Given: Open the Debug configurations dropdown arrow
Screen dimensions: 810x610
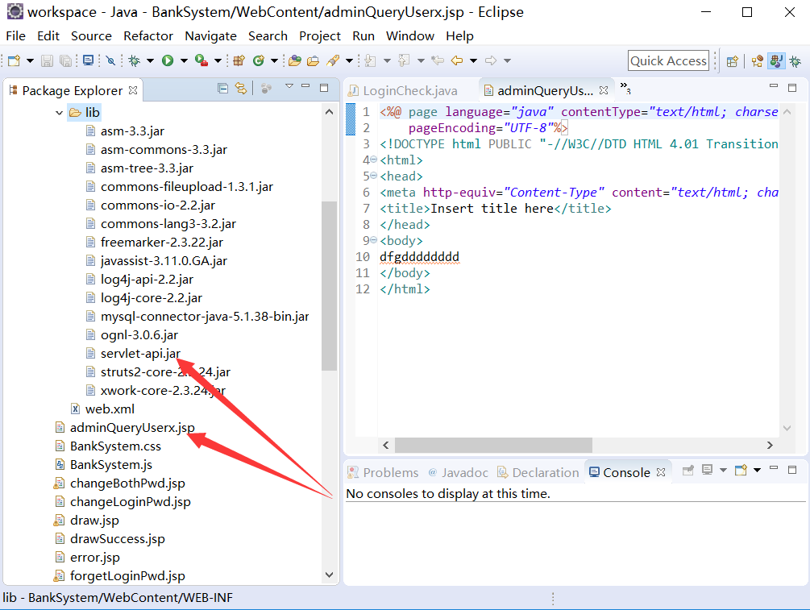Looking at the screenshot, I should point(150,61).
